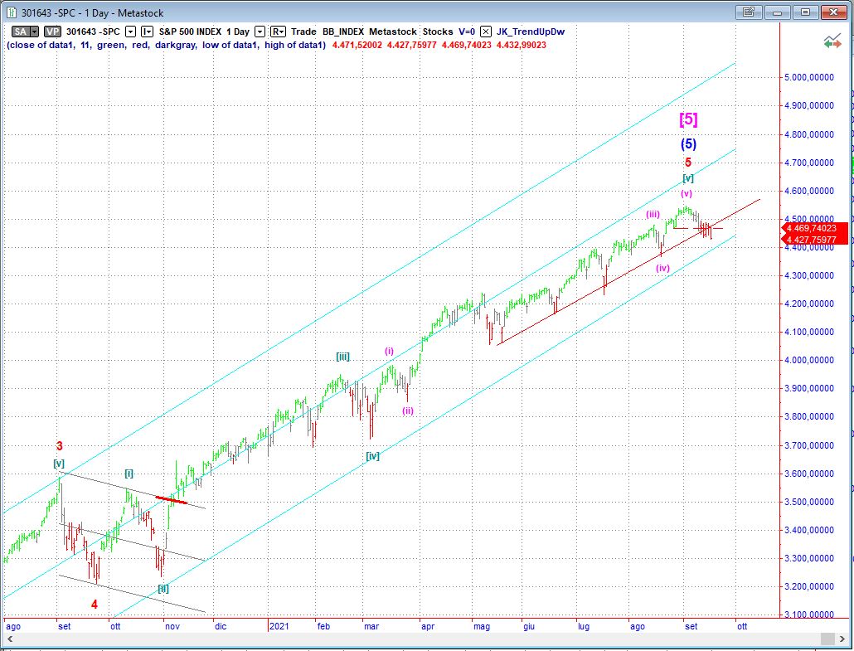Select the magenta (iv) wave label
Image resolution: width=854 pixels, height=651 pixels.
[662, 268]
